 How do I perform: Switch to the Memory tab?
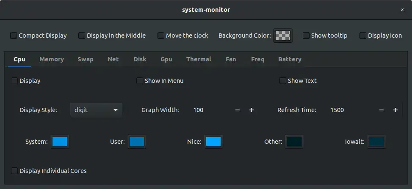[x=52, y=59]
